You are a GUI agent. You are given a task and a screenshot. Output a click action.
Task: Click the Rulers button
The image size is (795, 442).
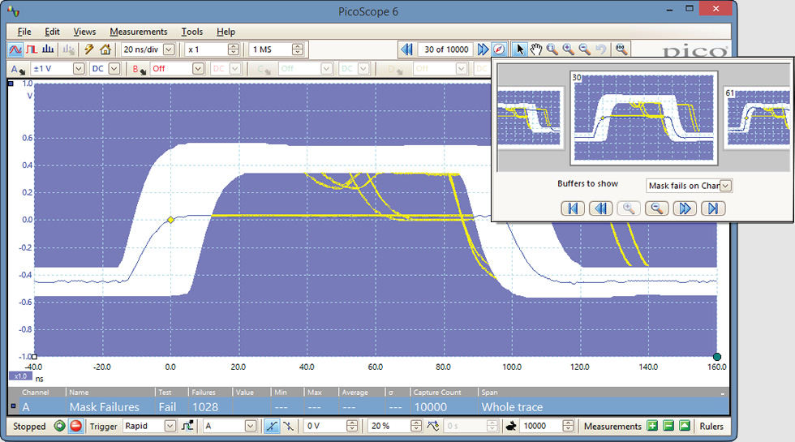(711, 427)
